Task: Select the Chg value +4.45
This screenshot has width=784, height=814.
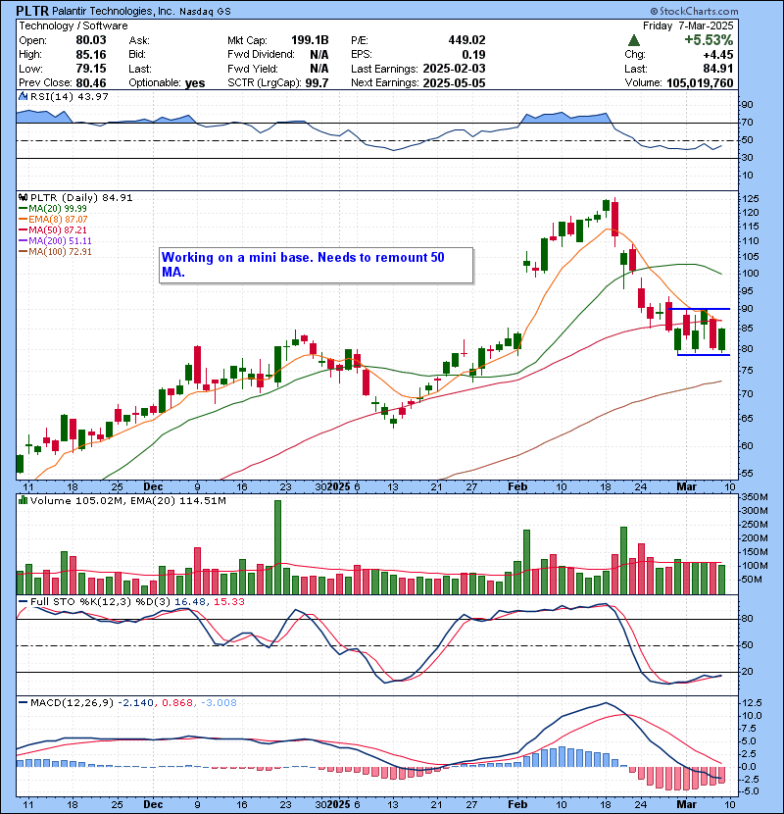Action: click(x=718, y=55)
